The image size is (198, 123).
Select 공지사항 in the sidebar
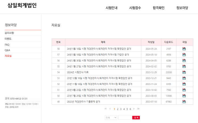9,33
